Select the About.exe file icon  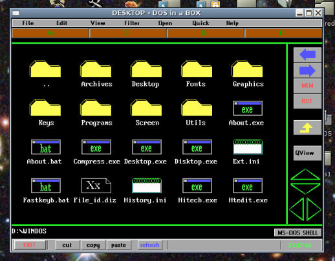point(248,109)
